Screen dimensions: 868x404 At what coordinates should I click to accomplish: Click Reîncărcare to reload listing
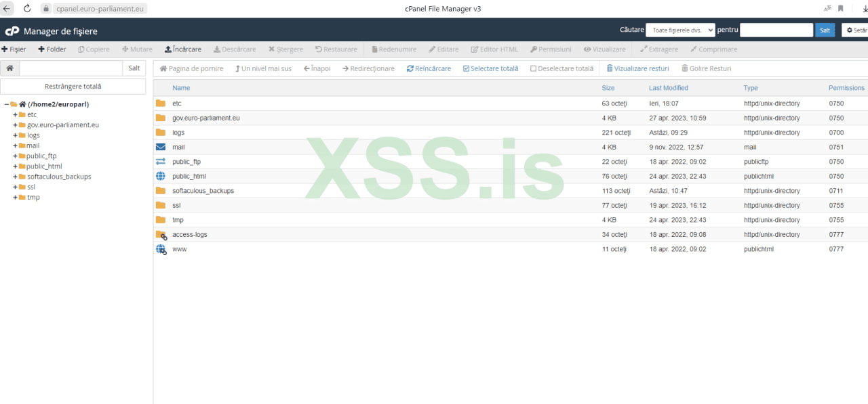coord(429,68)
